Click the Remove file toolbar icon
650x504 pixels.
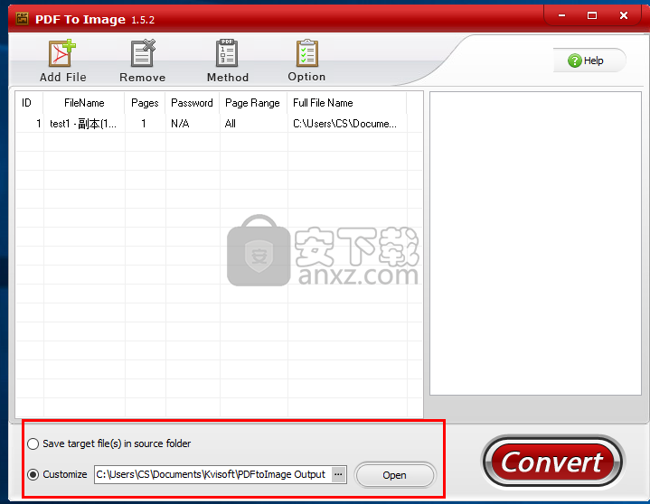pyautogui.click(x=143, y=61)
